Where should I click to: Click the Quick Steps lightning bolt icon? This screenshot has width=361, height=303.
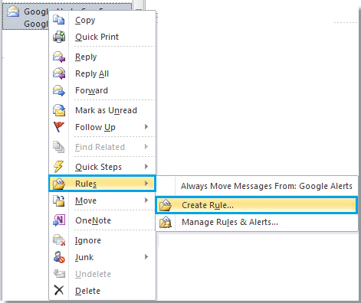pyautogui.click(x=59, y=167)
